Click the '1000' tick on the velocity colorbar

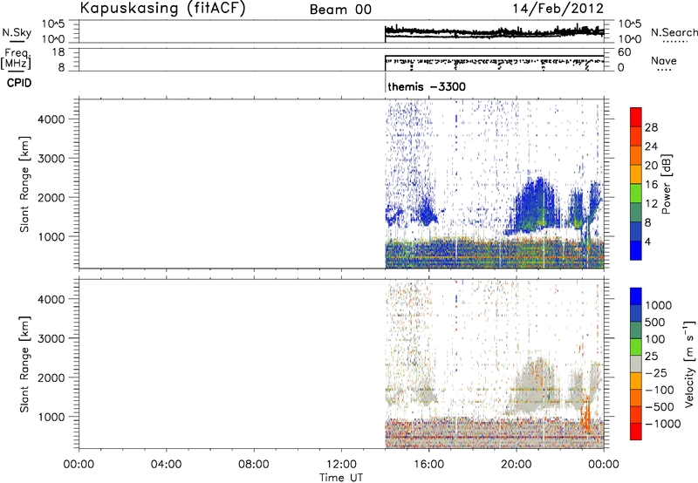click(x=659, y=305)
